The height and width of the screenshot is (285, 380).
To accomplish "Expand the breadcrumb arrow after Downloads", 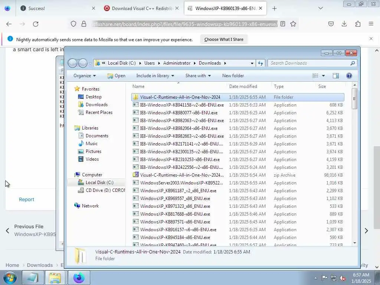I will (225, 63).
